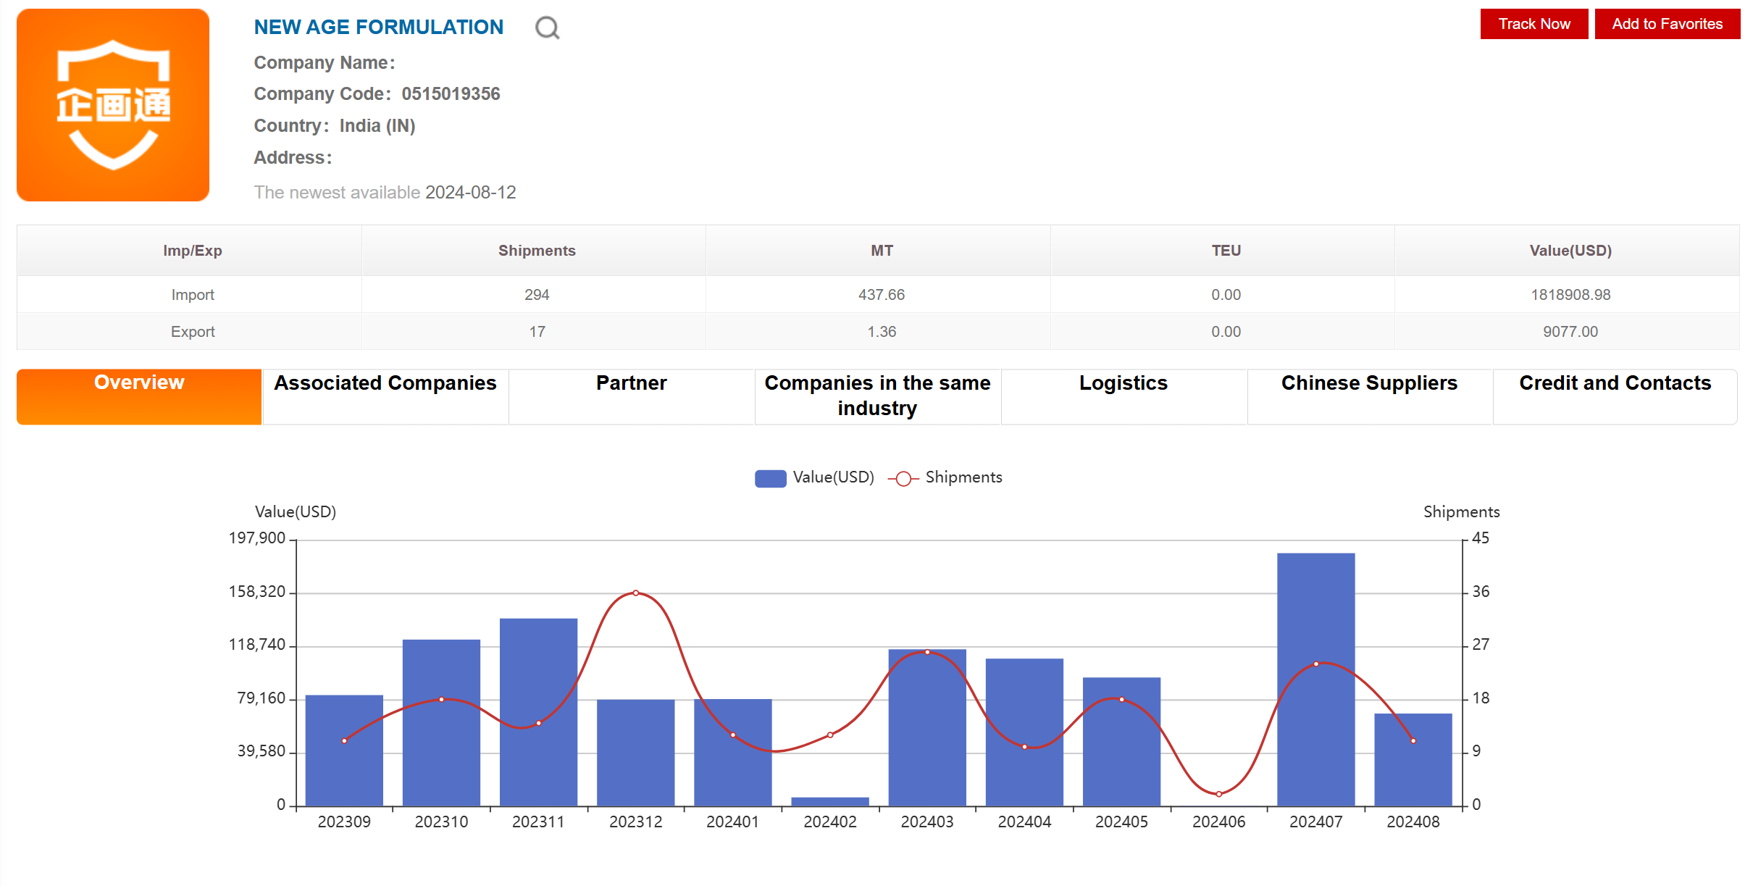1753x886 pixels.
Task: Click import MT value 437.66
Action: (x=882, y=295)
